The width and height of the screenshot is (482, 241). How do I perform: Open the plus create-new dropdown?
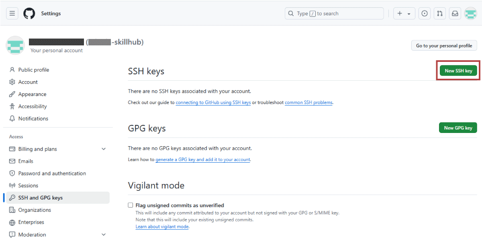point(404,13)
